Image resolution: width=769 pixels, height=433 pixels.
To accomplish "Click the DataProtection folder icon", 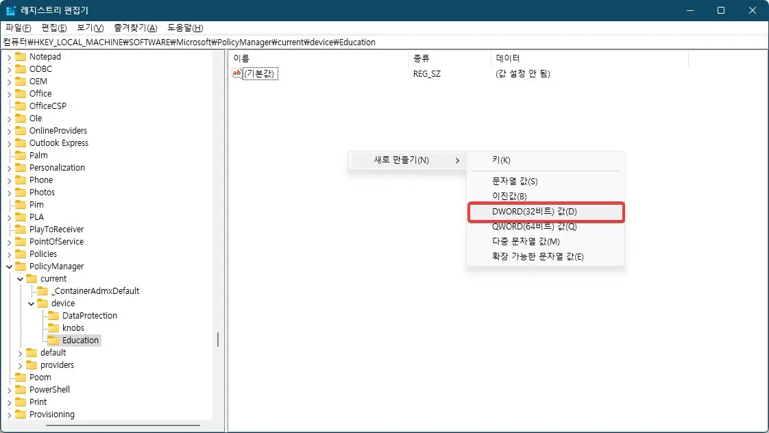I will (x=53, y=315).
